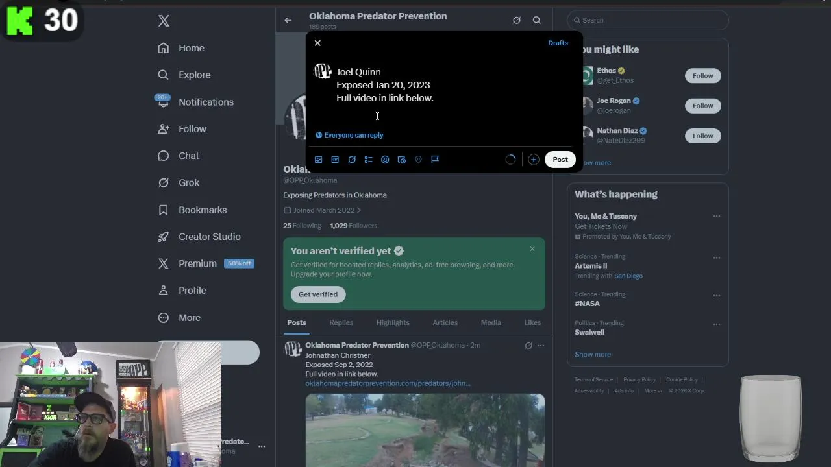Switch to the Highlights tab

pyautogui.click(x=393, y=322)
